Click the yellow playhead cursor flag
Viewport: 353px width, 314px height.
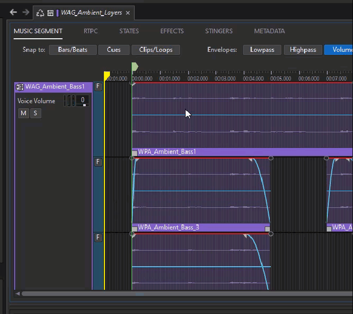[x=107, y=75]
